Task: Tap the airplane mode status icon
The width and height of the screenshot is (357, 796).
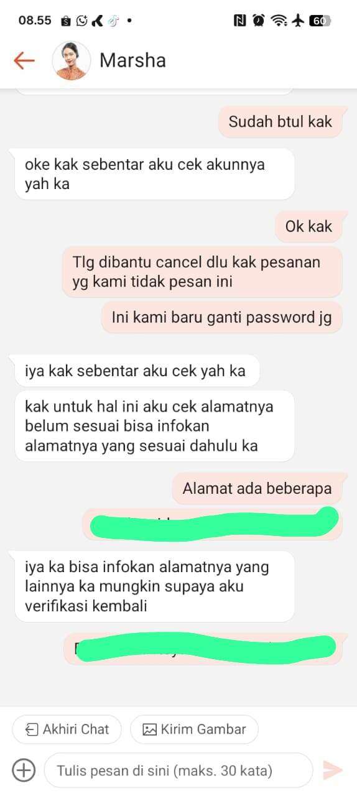Action: [x=298, y=21]
